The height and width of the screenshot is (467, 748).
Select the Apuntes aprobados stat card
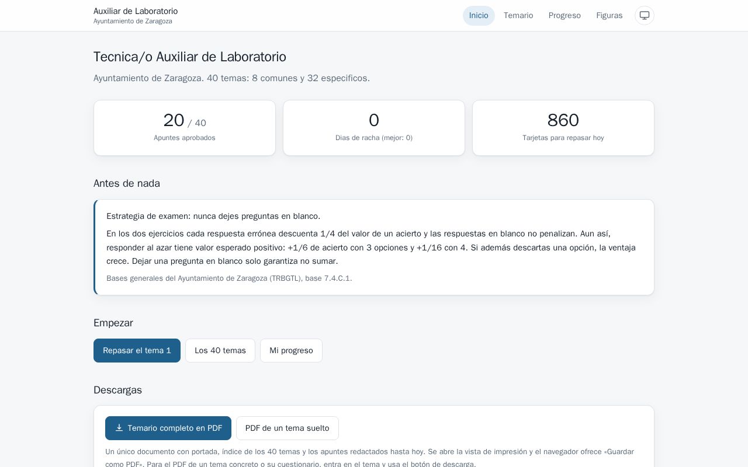click(x=185, y=128)
